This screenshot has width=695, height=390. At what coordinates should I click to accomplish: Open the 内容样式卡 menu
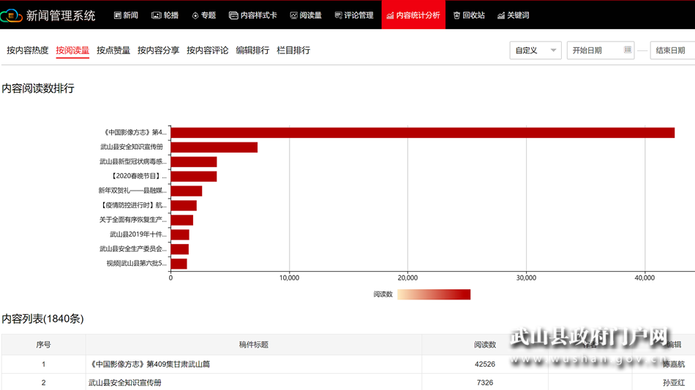pos(252,15)
